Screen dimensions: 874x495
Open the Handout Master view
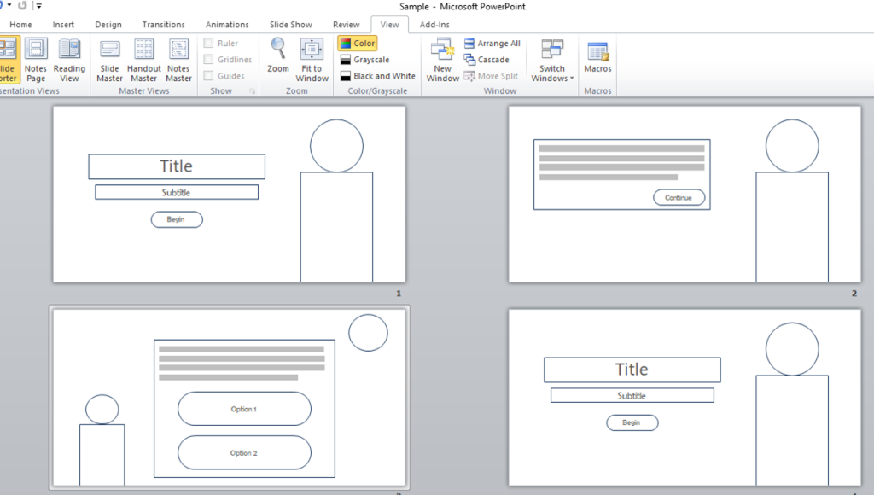144,60
